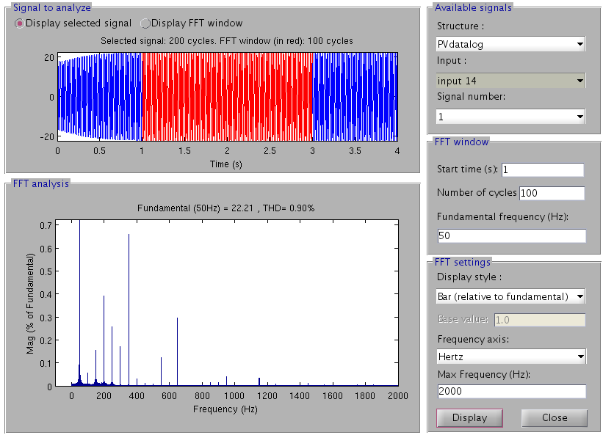Open the Display style dropdown
Viewport: 603px width, 435px height.
(x=510, y=296)
